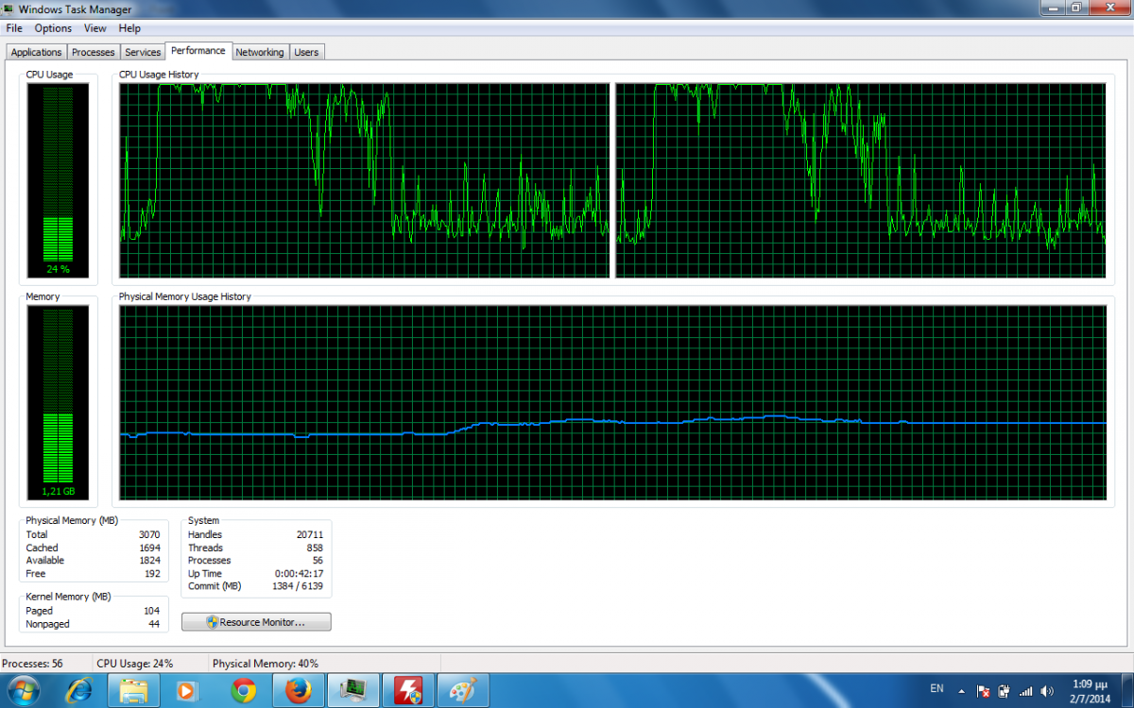Image resolution: width=1134 pixels, height=708 pixels.
Task: Click the Action Center flag tray icon
Action: (x=983, y=691)
